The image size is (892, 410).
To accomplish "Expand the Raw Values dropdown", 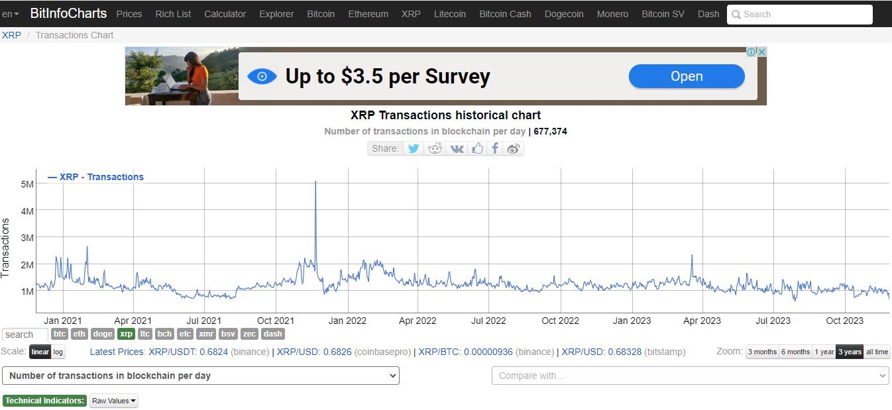I will tap(114, 401).
